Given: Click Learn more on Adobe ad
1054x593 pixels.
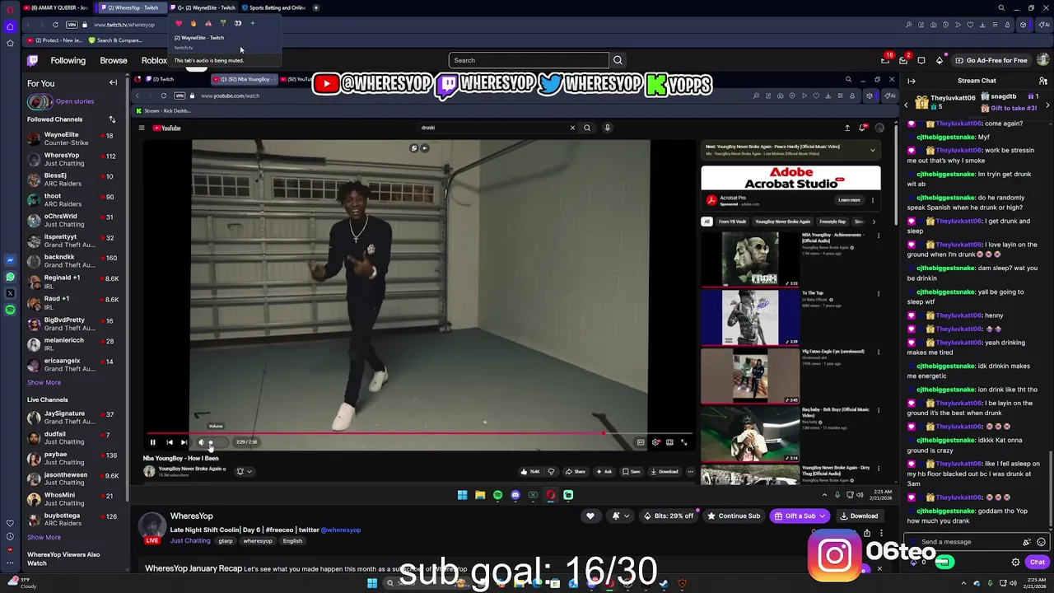Looking at the screenshot, I should (849, 200).
